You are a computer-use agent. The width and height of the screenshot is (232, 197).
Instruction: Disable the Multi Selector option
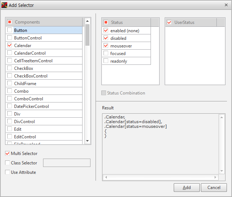[x=8, y=154]
